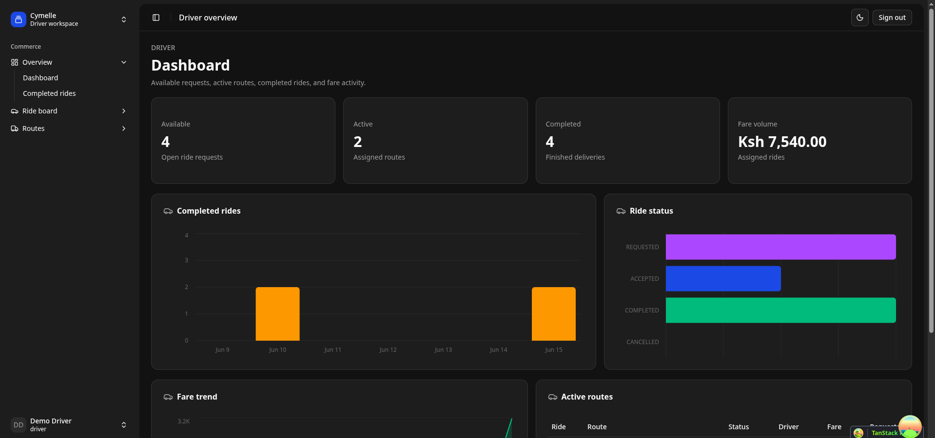Click the Completed finished deliveries card
Viewport: 935px width, 438px height.
pyautogui.click(x=628, y=141)
